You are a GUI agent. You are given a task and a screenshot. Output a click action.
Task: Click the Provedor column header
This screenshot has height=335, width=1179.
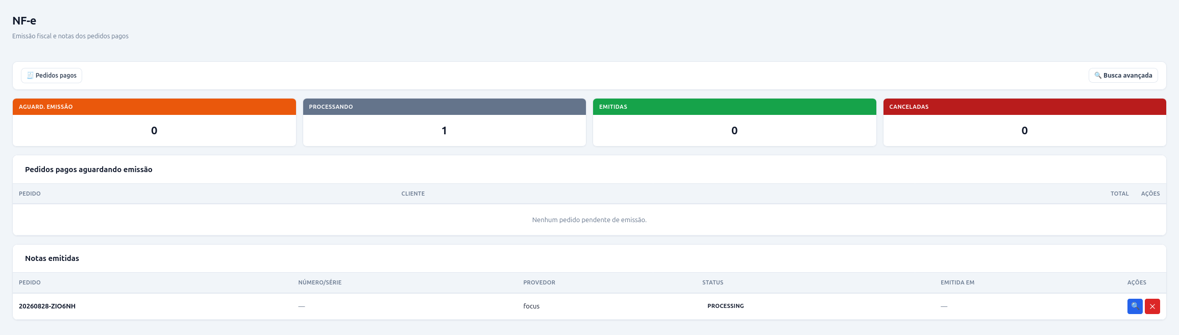(x=539, y=282)
